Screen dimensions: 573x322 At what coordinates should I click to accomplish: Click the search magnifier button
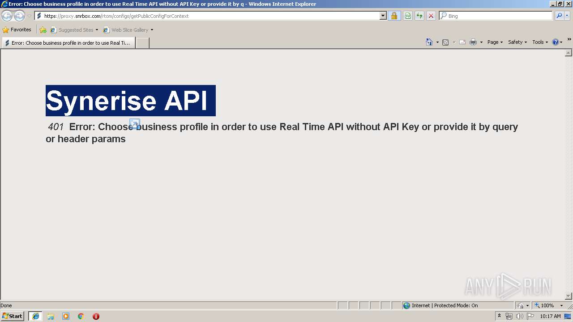[559, 16]
